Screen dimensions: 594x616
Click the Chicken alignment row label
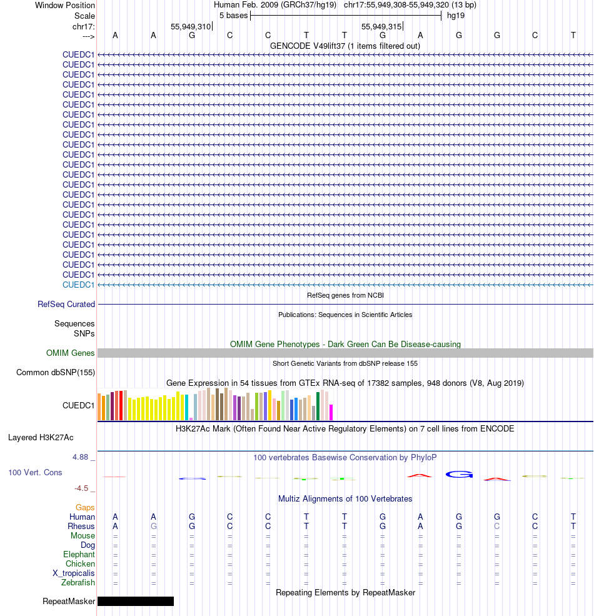pyautogui.click(x=80, y=564)
